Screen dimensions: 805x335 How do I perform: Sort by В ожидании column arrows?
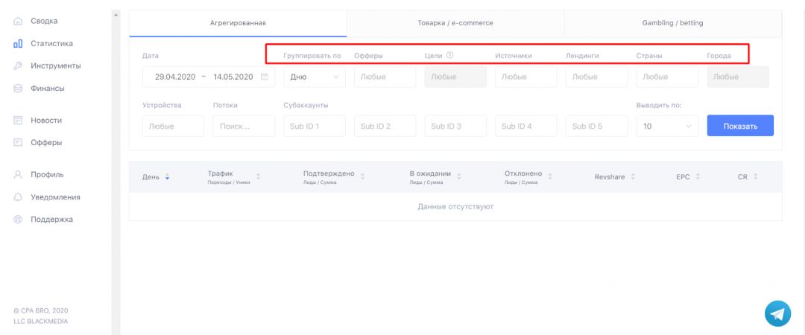(x=459, y=176)
